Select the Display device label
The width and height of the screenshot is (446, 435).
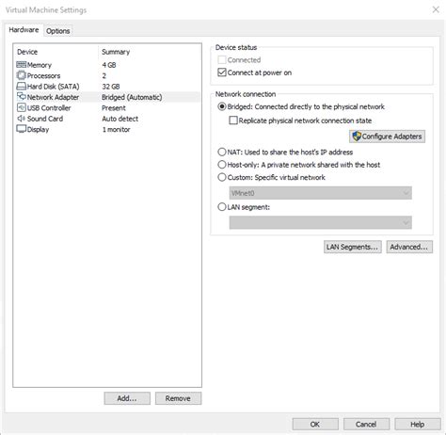(x=38, y=129)
